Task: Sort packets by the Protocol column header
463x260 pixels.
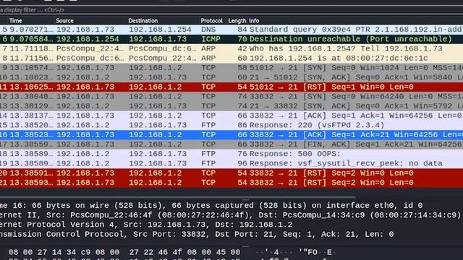Action: point(211,21)
